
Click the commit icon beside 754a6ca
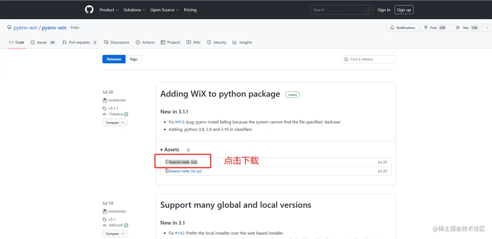tap(104, 114)
